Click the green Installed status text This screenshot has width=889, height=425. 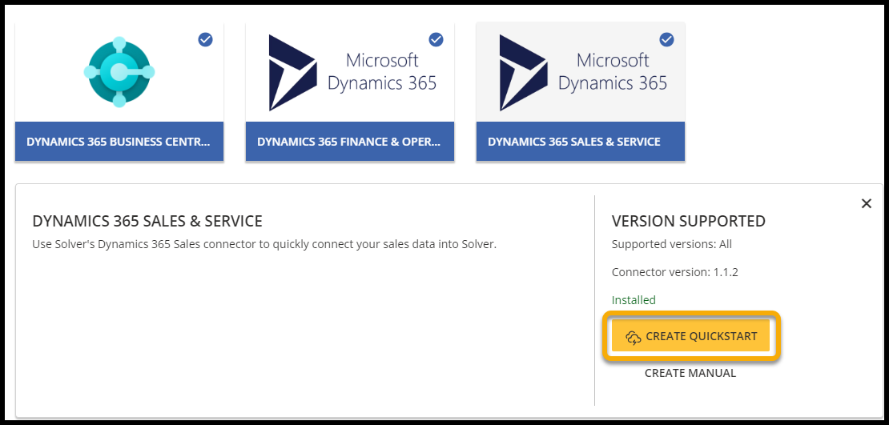(634, 300)
